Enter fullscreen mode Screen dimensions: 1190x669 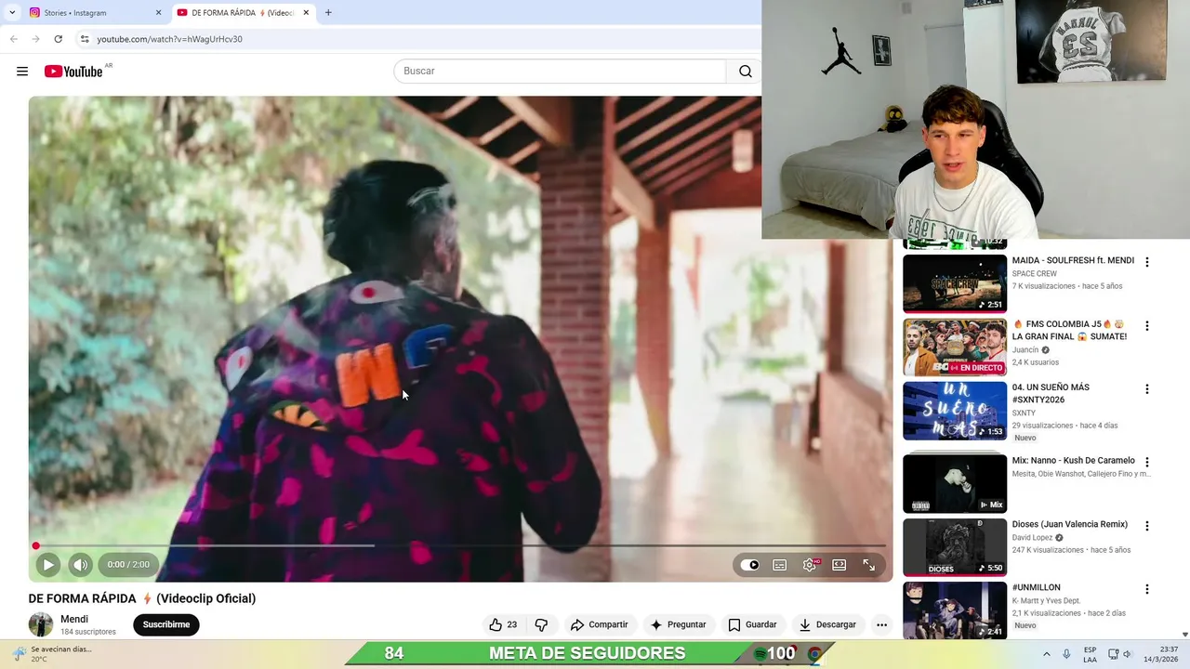click(x=869, y=565)
